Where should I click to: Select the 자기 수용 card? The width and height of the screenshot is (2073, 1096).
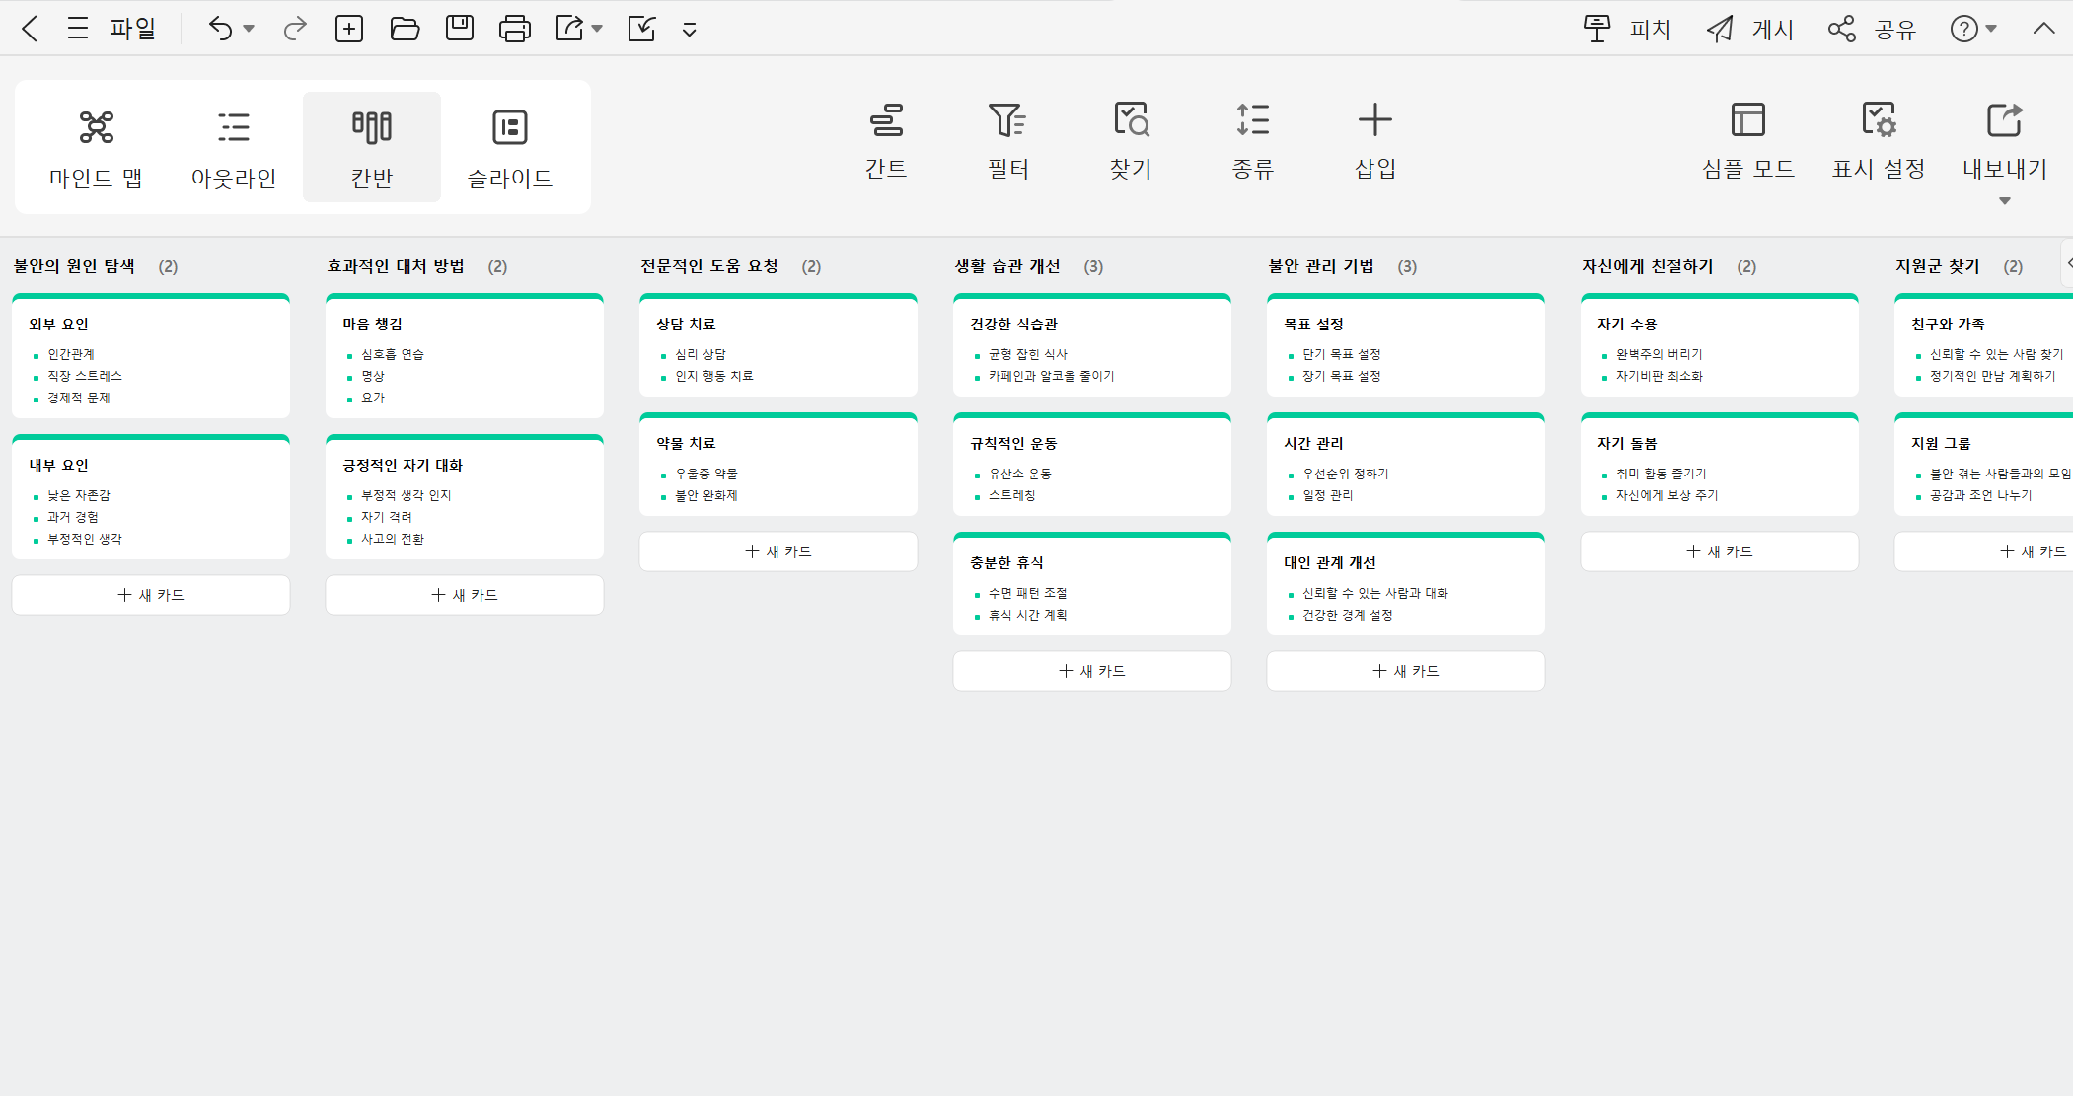[1720, 345]
